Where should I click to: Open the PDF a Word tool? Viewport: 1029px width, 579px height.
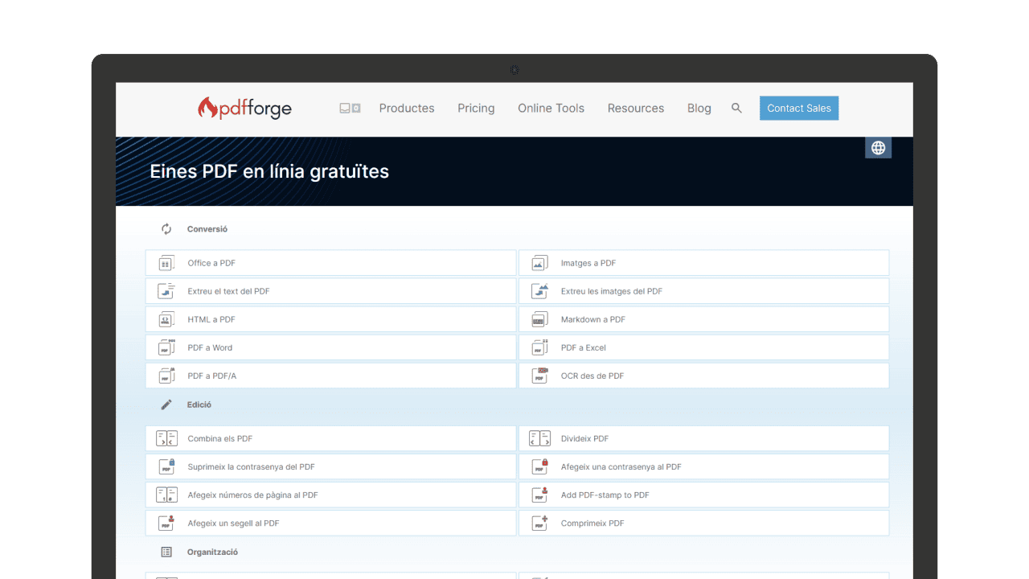click(x=210, y=347)
